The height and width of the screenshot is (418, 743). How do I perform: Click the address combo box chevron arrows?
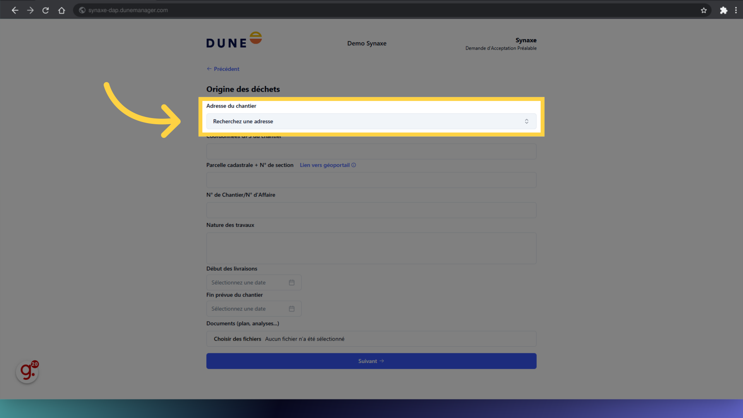click(526, 122)
